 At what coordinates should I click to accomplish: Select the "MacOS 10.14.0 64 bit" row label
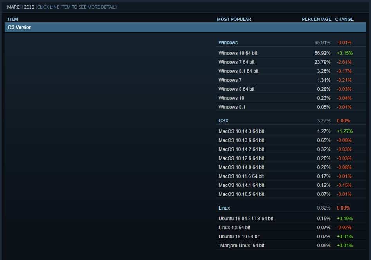click(241, 167)
